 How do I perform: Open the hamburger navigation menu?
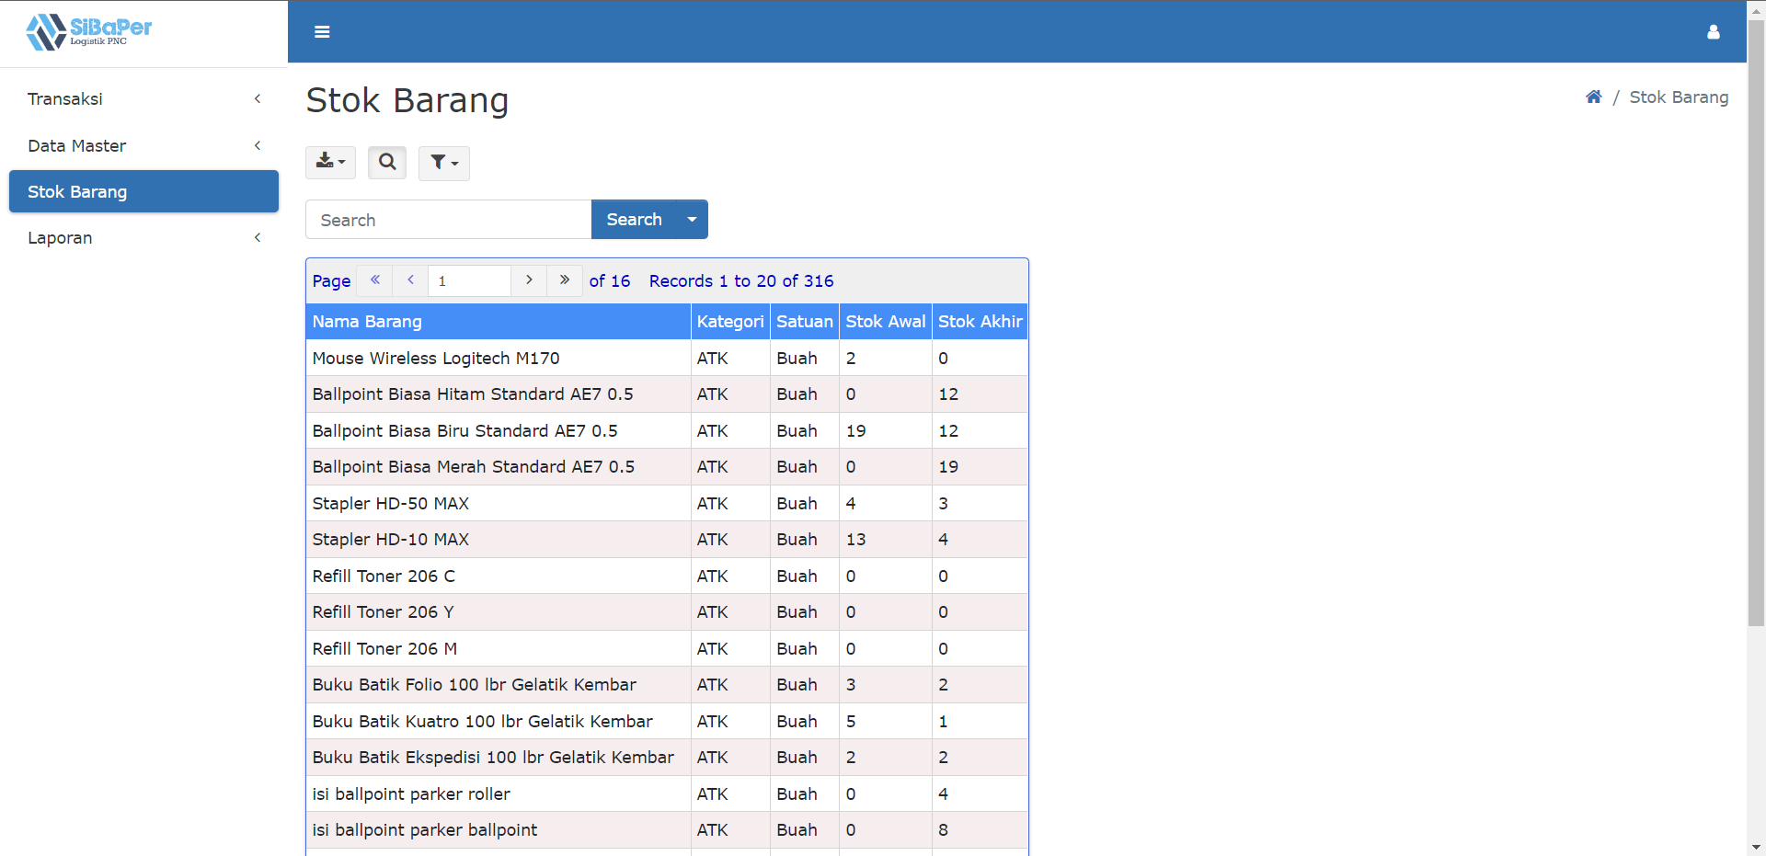[322, 31]
